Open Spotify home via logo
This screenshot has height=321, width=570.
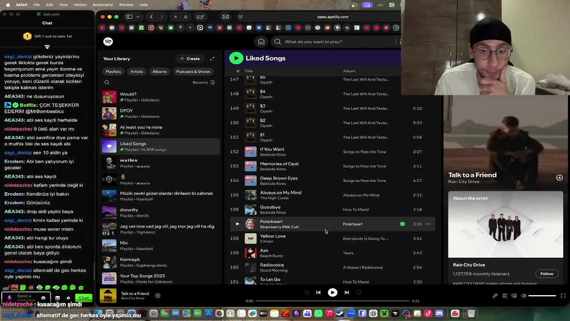(x=108, y=41)
